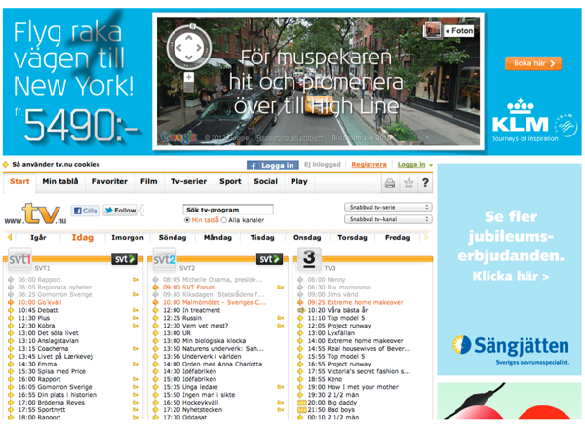Open the 09:25 Extreme home makeover program
This screenshot has height=424, width=585.
(355, 302)
